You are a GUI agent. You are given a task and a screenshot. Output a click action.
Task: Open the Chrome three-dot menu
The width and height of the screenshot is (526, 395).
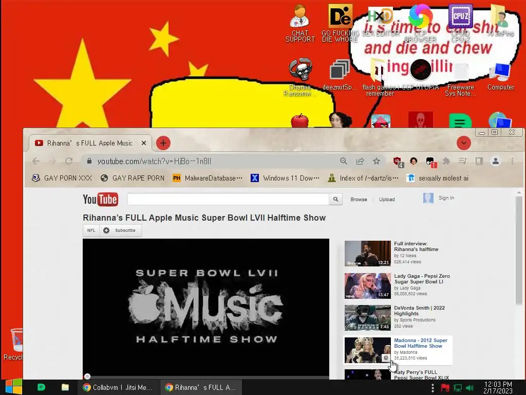(x=512, y=161)
